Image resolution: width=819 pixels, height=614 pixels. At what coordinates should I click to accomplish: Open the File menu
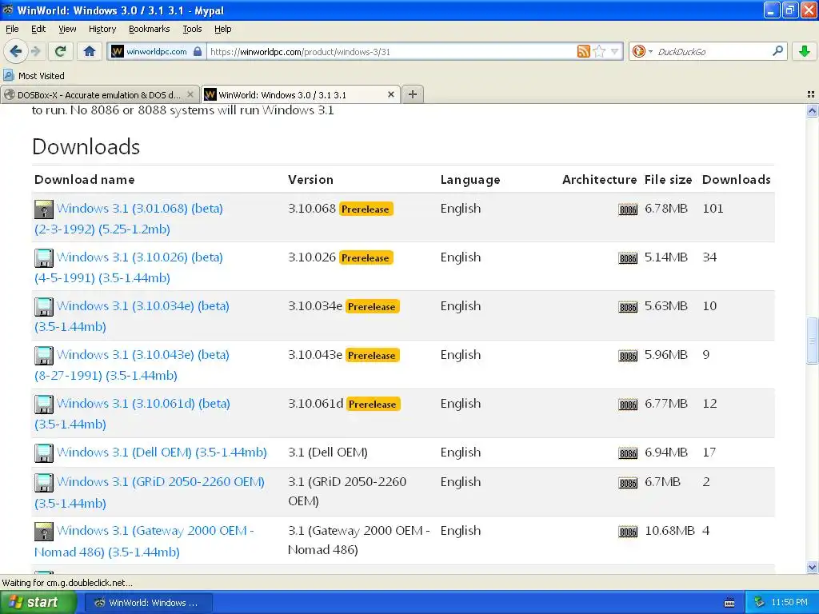tap(12, 29)
